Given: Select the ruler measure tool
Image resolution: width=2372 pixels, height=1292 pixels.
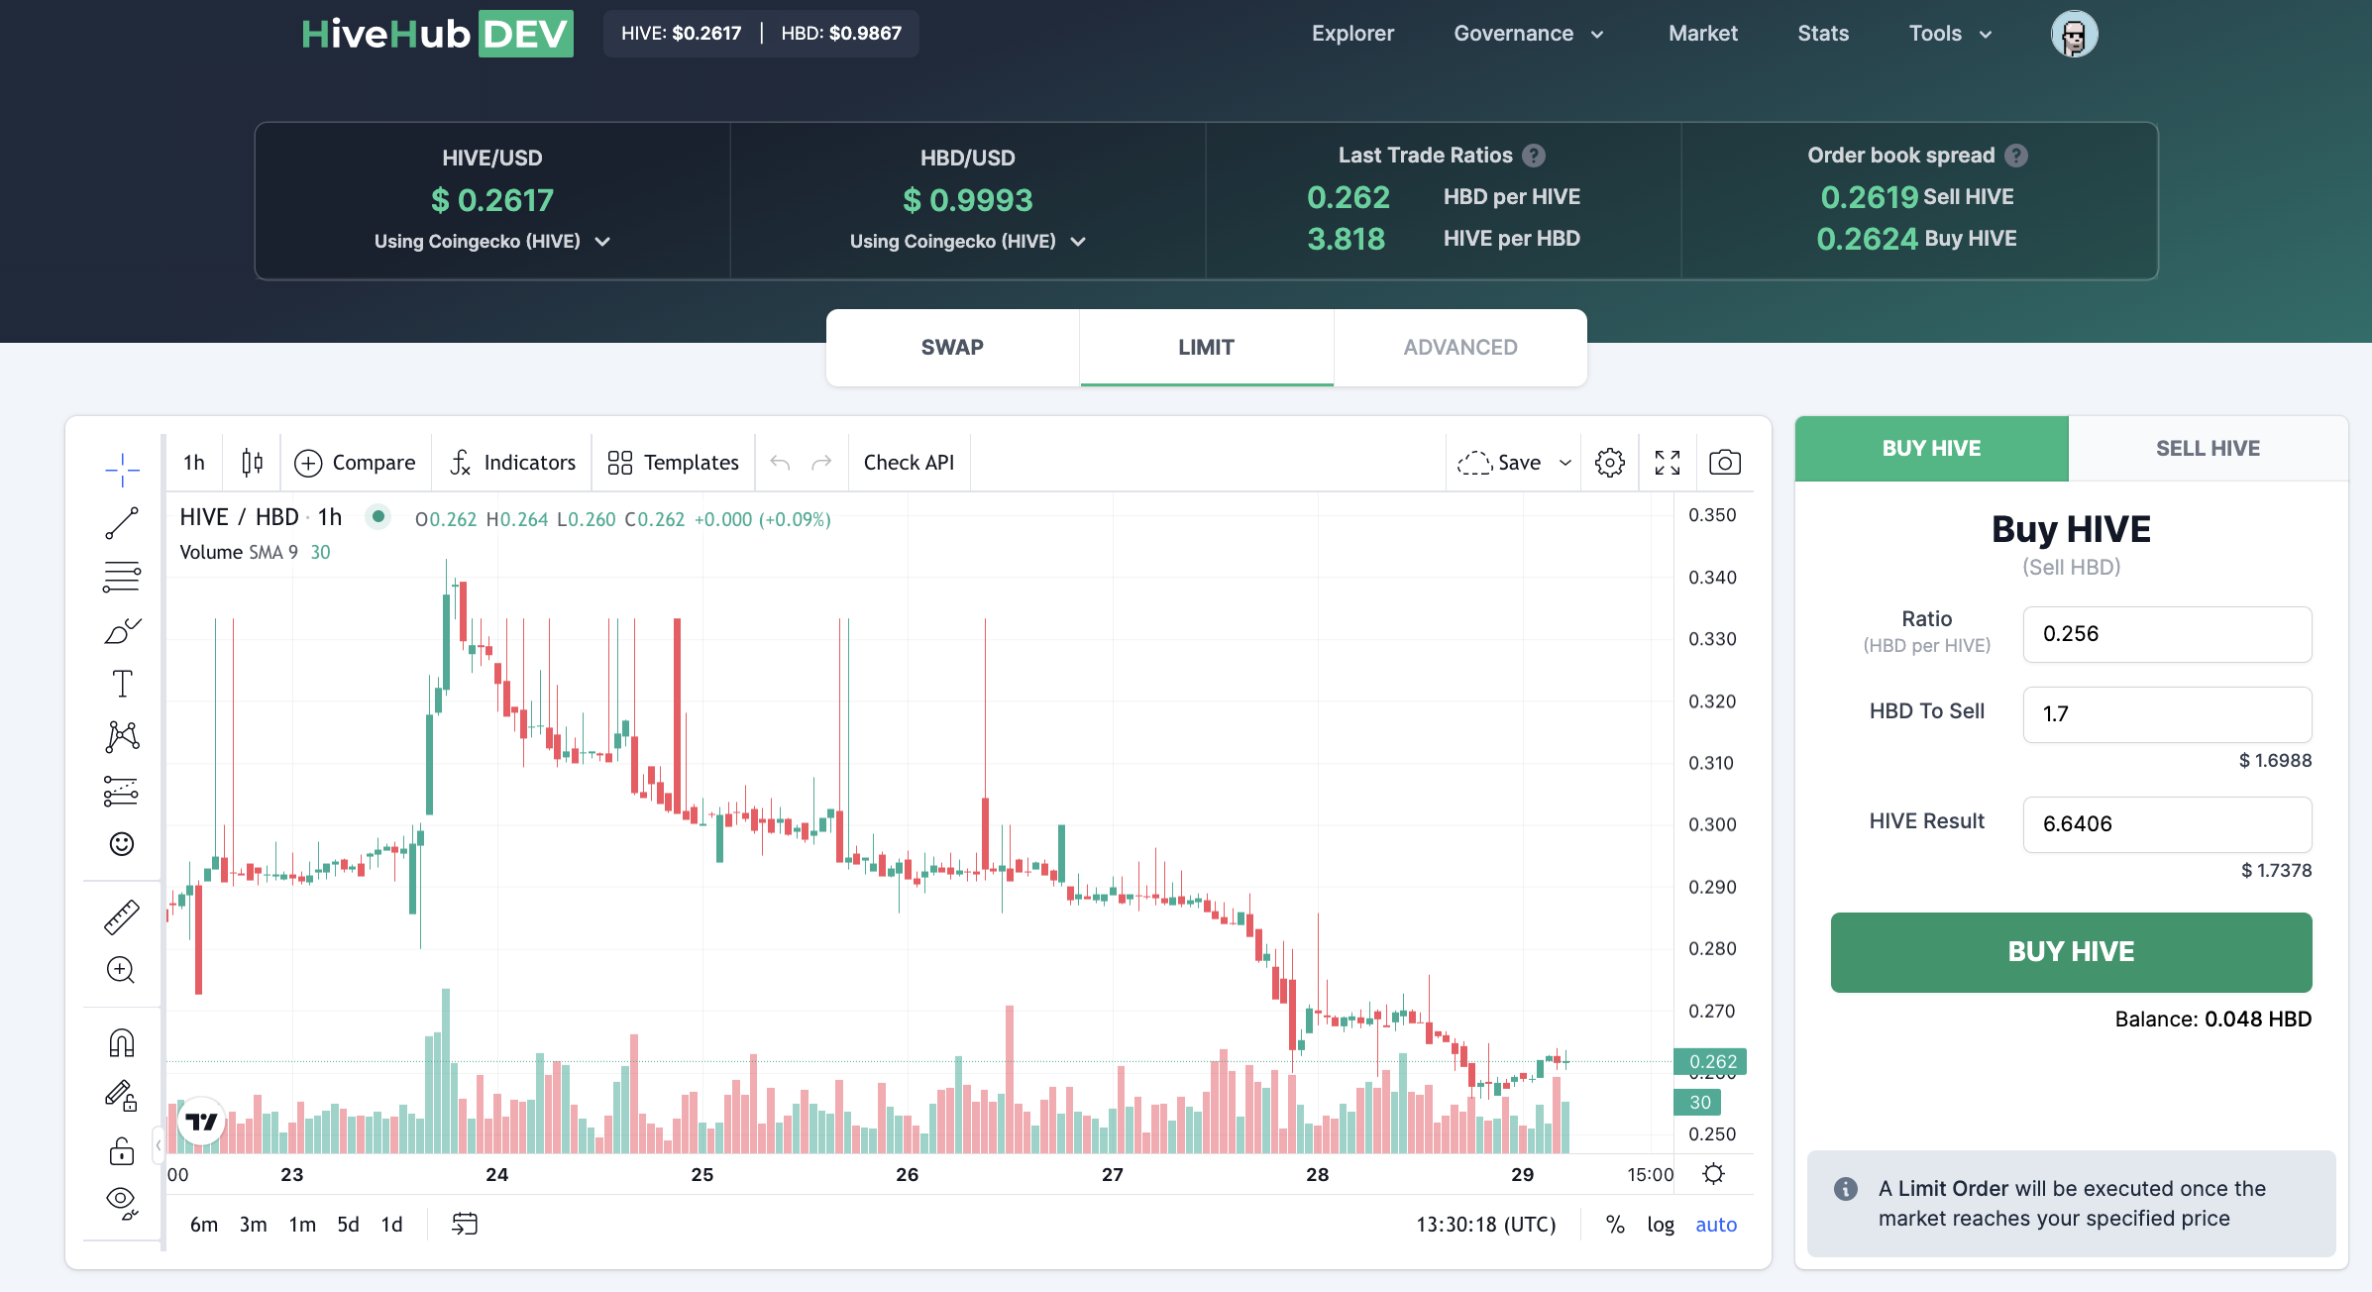Looking at the screenshot, I should click(122, 917).
